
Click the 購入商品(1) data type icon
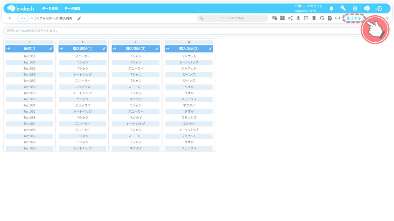click(61, 48)
